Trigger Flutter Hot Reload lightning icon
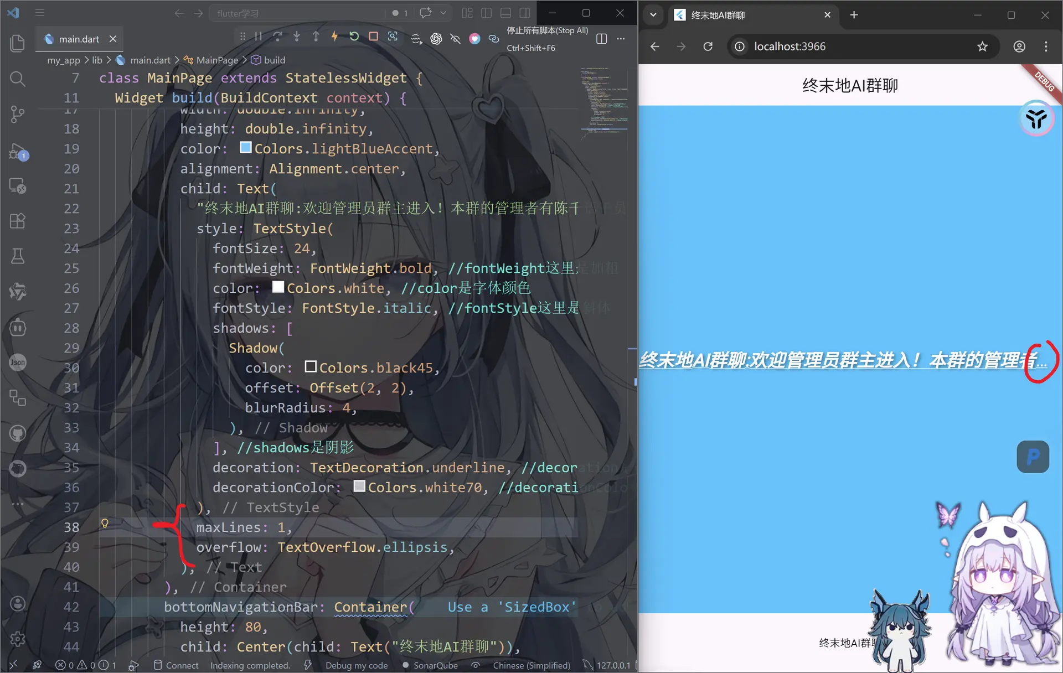 click(x=334, y=37)
